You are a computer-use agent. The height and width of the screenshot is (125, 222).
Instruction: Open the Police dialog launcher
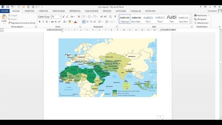[x=80, y=27]
